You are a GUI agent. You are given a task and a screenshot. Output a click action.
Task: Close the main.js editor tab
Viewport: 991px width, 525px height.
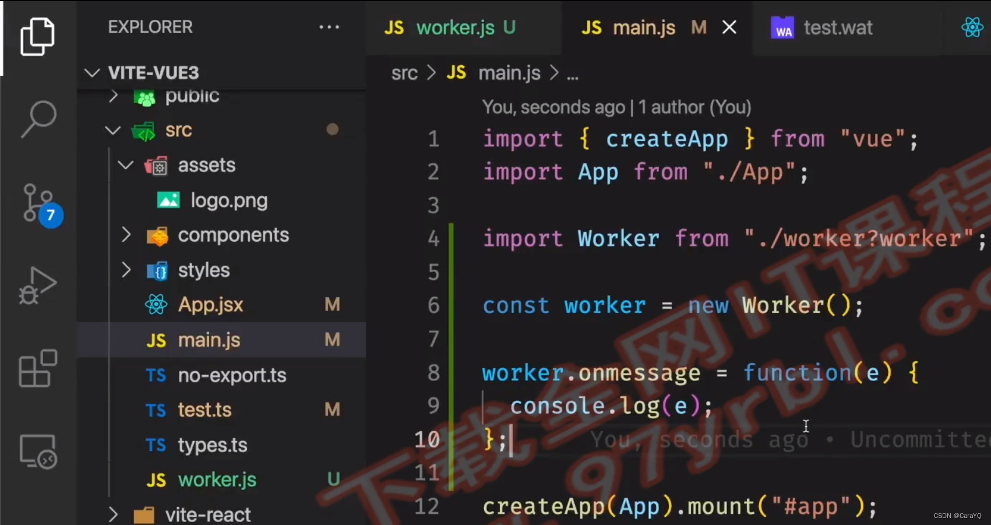729,27
